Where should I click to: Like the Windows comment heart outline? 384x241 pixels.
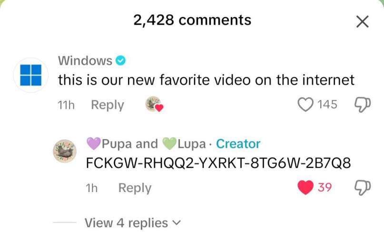pyautogui.click(x=305, y=105)
